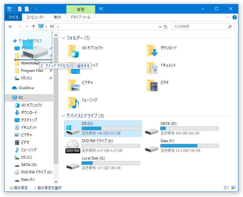Select DATA (D:) drive in main pane
The image size is (243, 197).
[x=182, y=129]
